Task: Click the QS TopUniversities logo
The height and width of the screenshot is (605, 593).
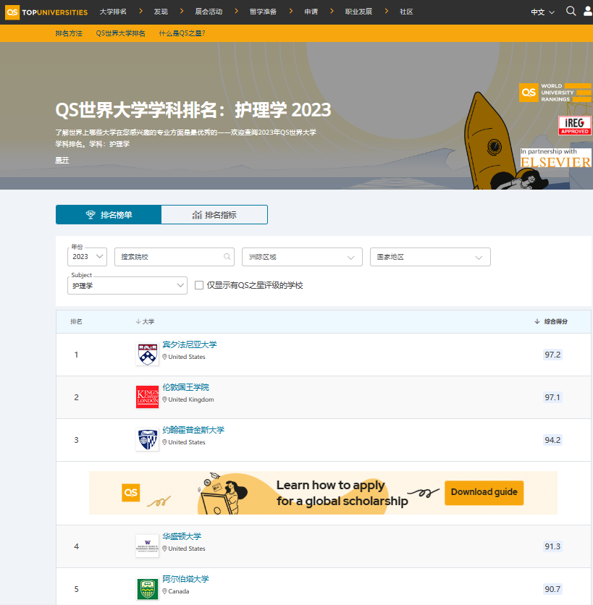Action: click(46, 12)
